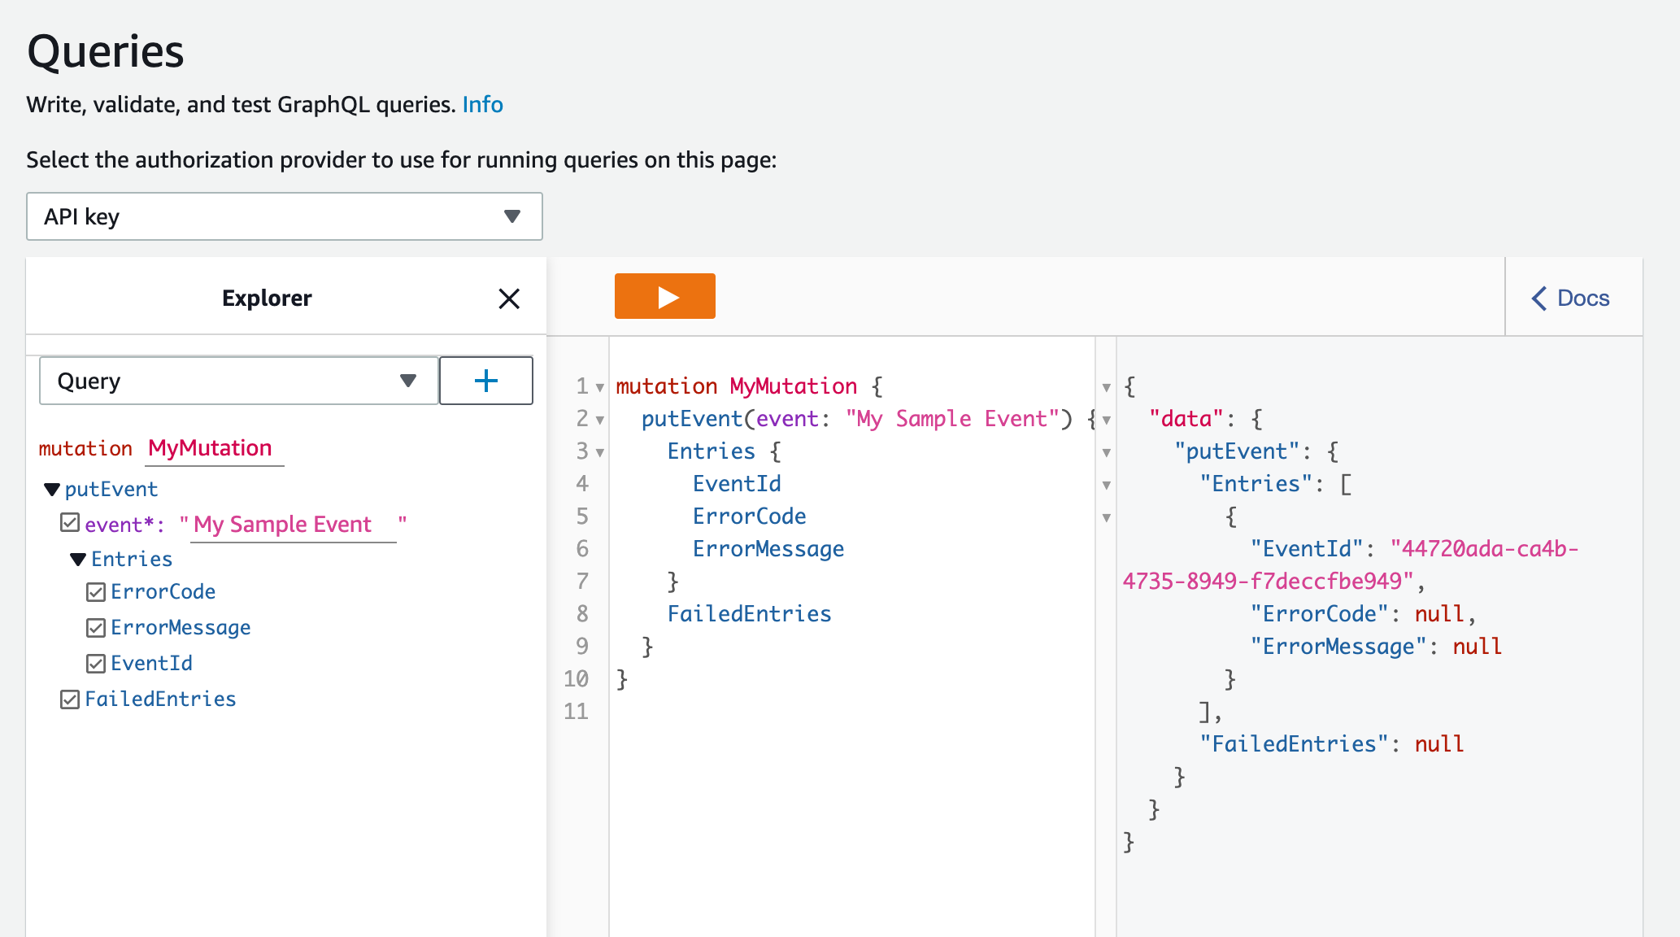Uncheck the EventId field checkbox
Viewport: 1680px width, 937px height.
click(x=96, y=664)
